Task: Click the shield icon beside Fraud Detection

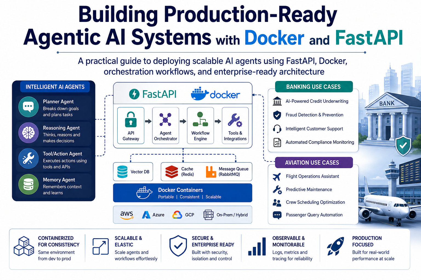Action: point(277,115)
